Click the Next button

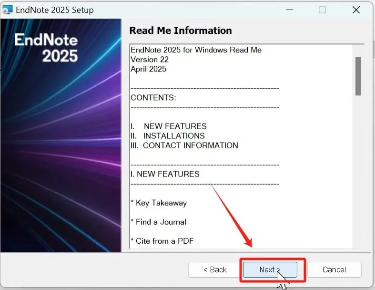270,269
